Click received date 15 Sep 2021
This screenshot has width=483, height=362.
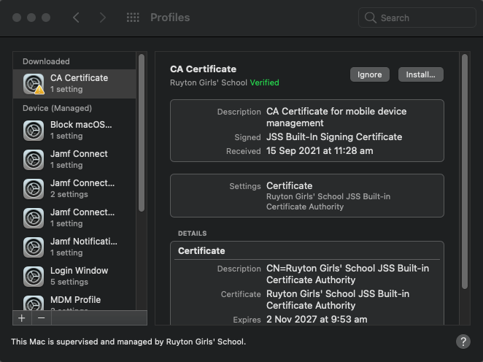point(320,150)
